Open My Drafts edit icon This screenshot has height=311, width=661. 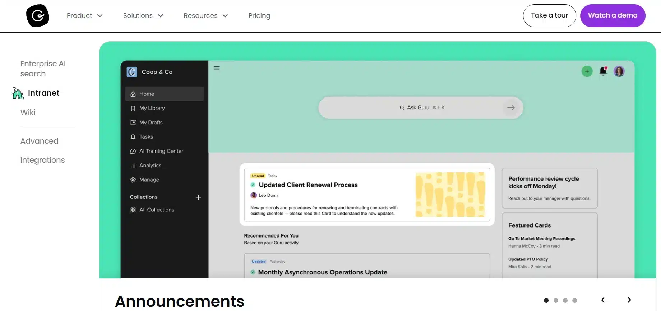[133, 123]
